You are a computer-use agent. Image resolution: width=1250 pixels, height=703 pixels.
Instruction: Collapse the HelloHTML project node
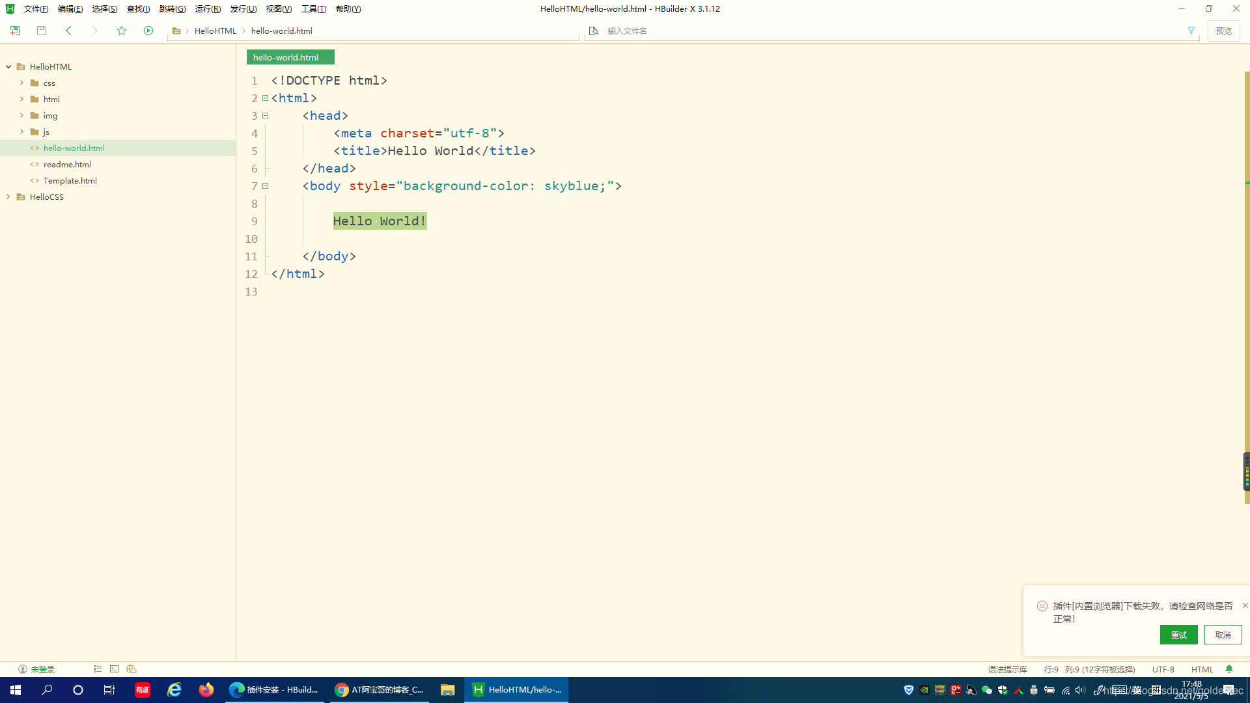(8, 66)
